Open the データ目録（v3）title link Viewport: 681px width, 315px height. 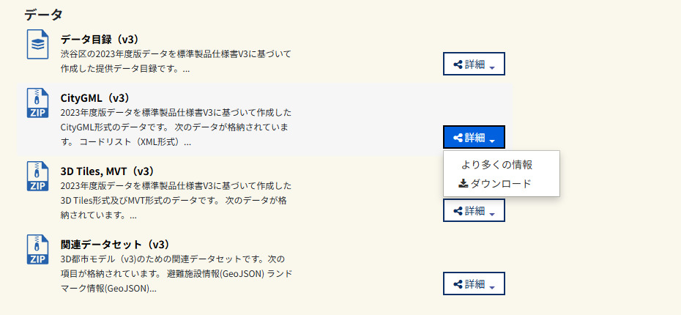100,40
